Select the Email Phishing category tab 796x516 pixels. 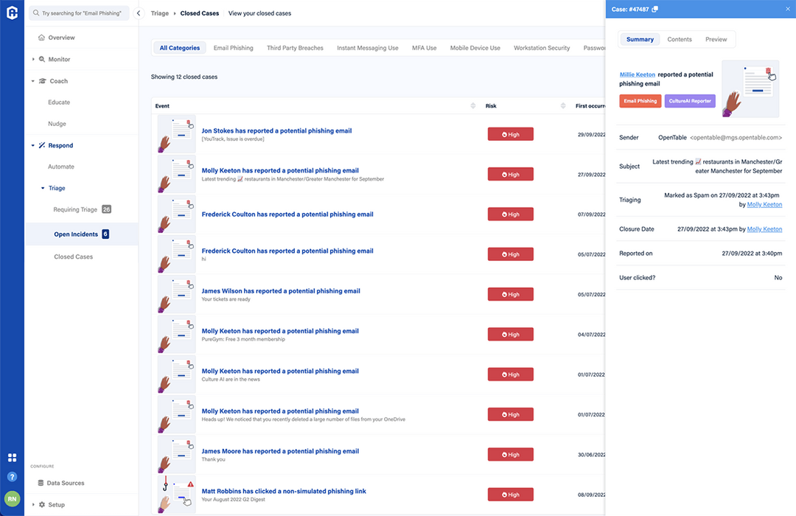[x=233, y=47]
